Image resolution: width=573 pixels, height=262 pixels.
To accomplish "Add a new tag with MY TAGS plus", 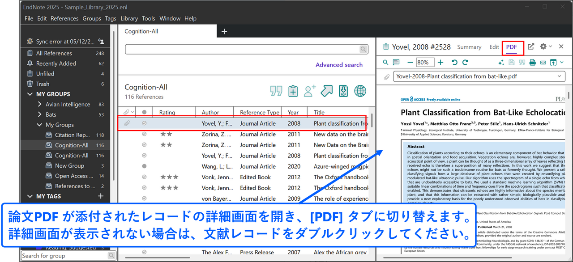I will 101,196.
